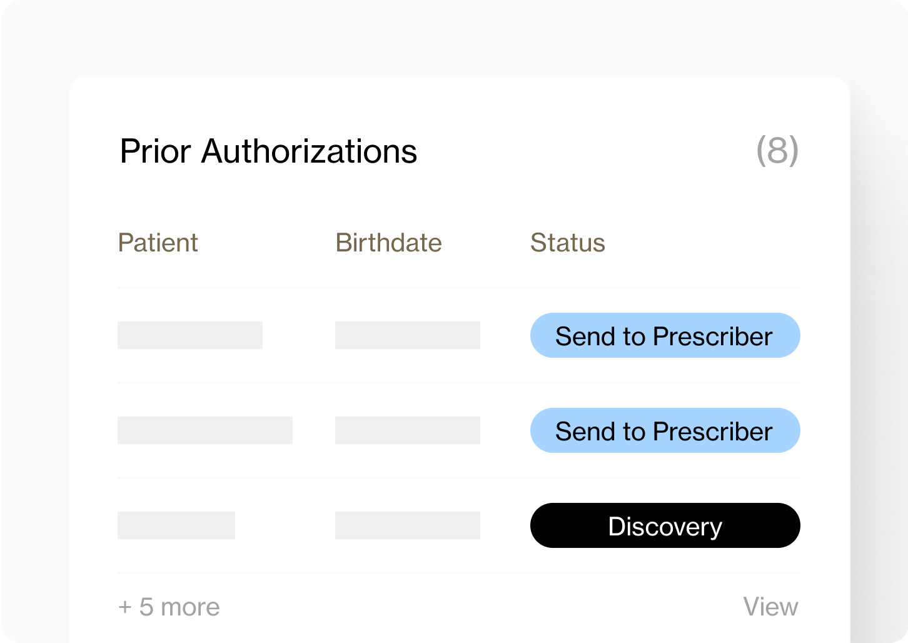Click the second row birthdate placeholder
908x643 pixels.
click(407, 430)
